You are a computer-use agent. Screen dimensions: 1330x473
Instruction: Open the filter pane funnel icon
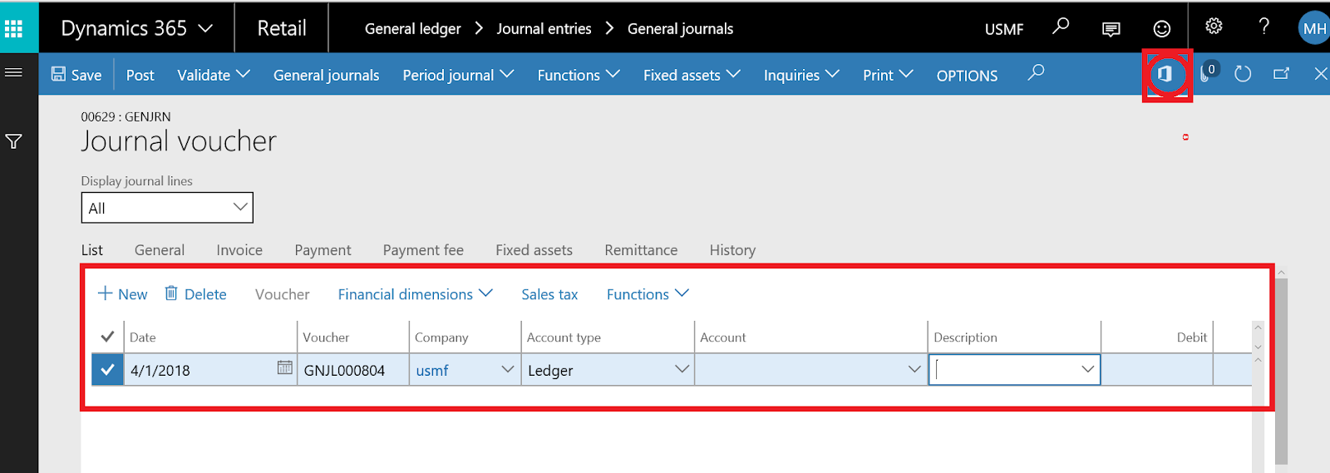14,142
